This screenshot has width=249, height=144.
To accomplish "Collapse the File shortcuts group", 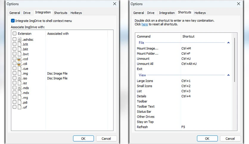I will pos(228,43).
